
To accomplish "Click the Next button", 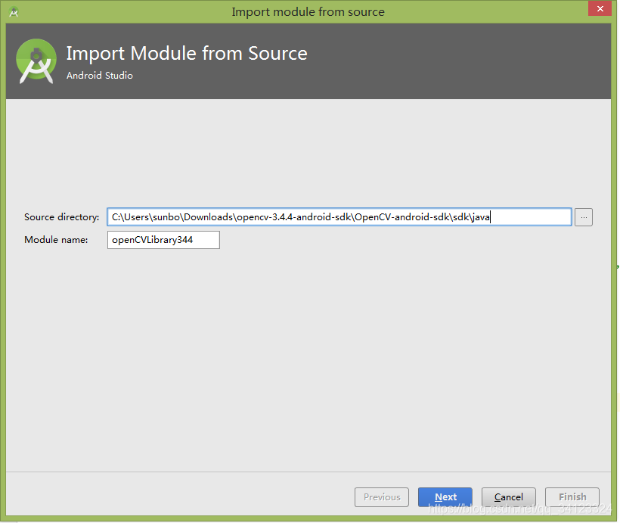I will tap(445, 497).
